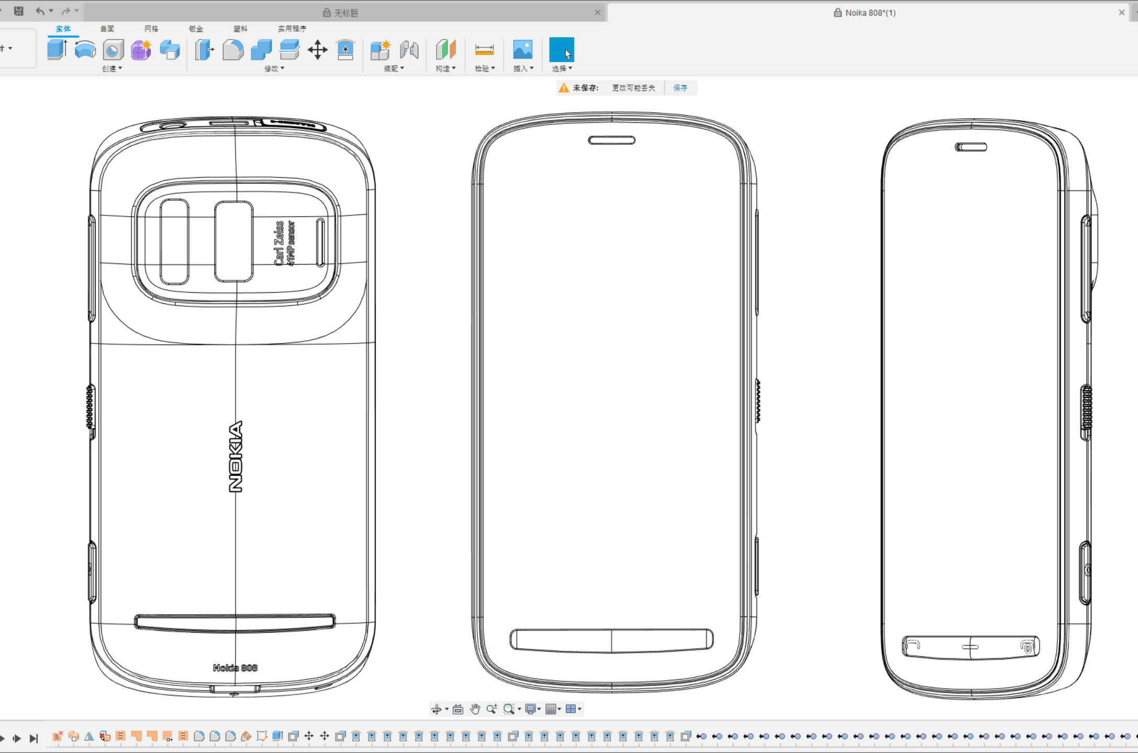
Task: Expand the 修改 dropdown menu
Action: click(x=274, y=69)
